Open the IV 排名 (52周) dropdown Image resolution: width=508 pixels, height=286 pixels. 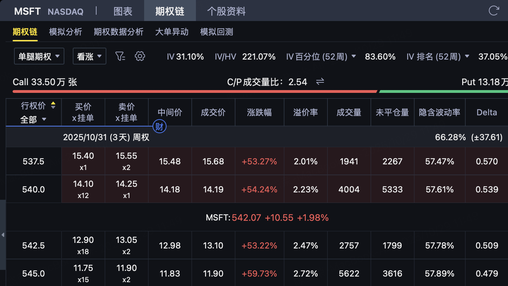pyautogui.click(x=438, y=56)
